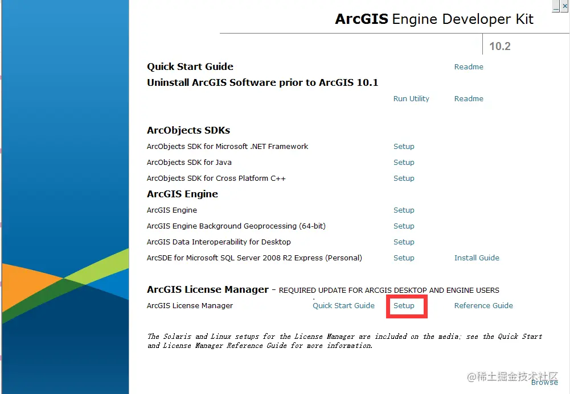Launch Setup for Background Geoprocessing (64-bit)

pos(404,226)
